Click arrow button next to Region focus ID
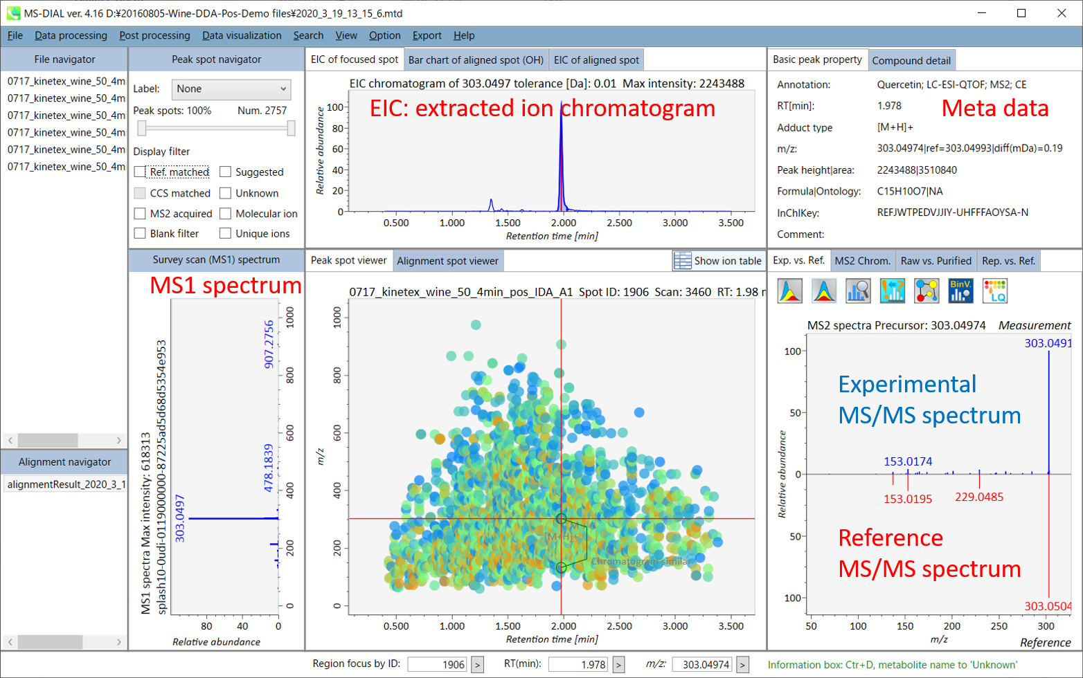1083x678 pixels. tap(477, 665)
